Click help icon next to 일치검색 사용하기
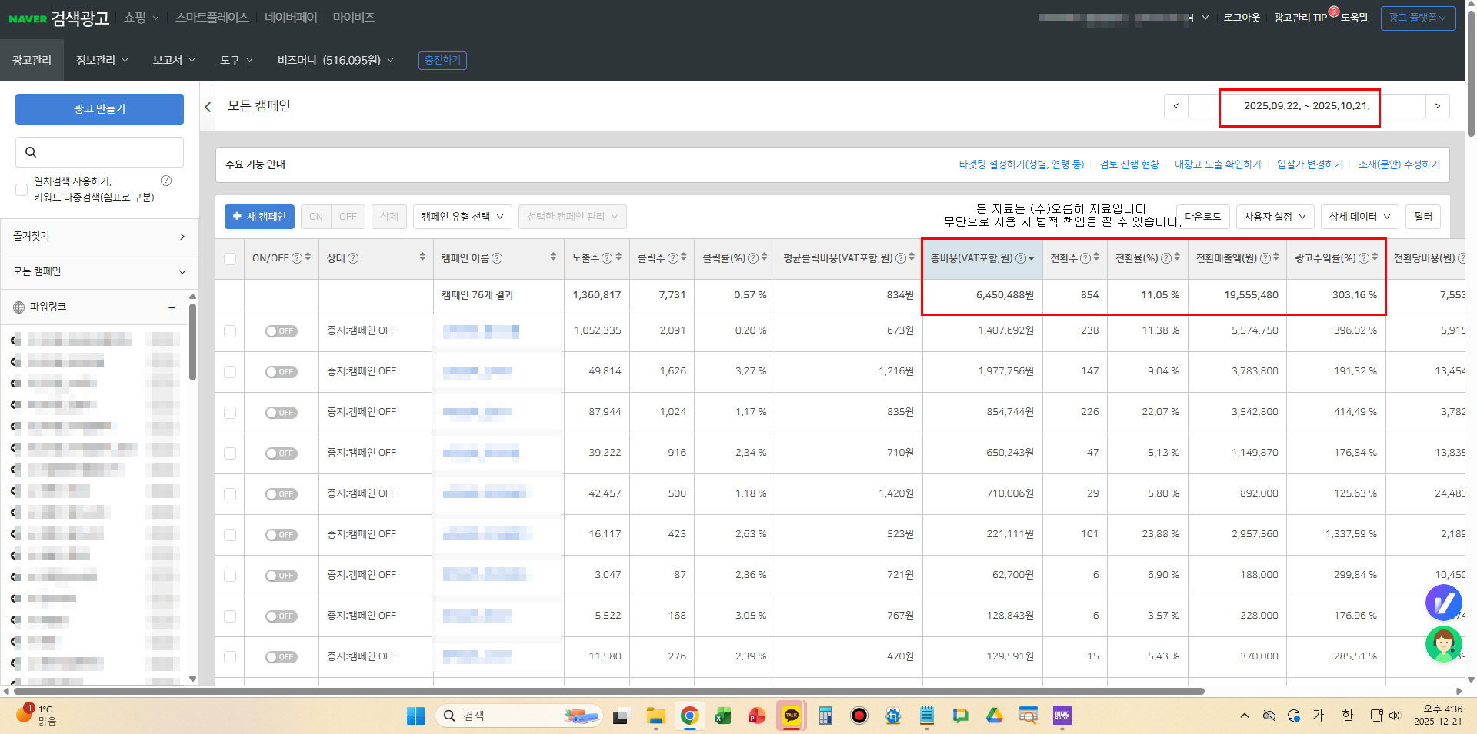 coord(166,181)
